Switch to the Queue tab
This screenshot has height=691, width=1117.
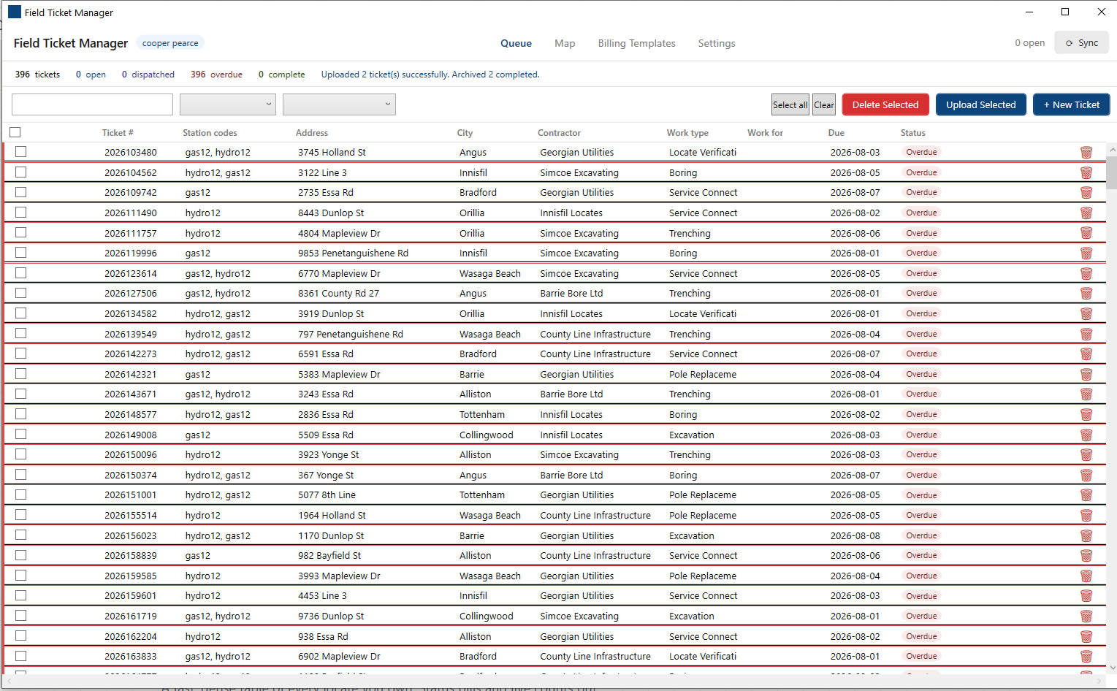(x=516, y=43)
